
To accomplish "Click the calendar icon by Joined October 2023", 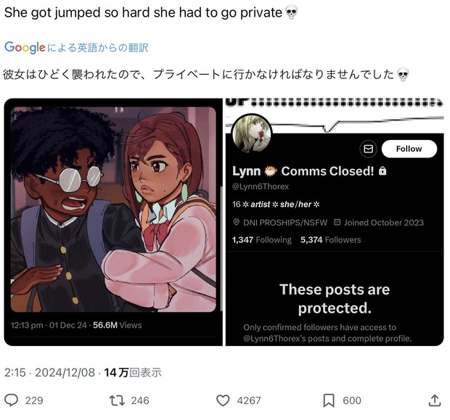I will pos(337,222).
